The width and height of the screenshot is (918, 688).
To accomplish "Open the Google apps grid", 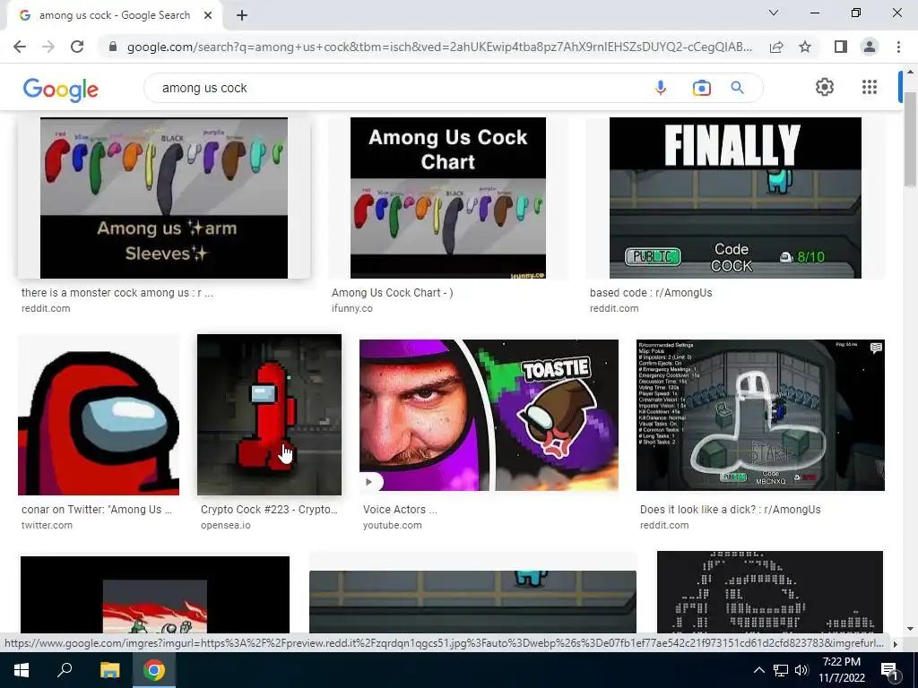I will pyautogui.click(x=870, y=87).
